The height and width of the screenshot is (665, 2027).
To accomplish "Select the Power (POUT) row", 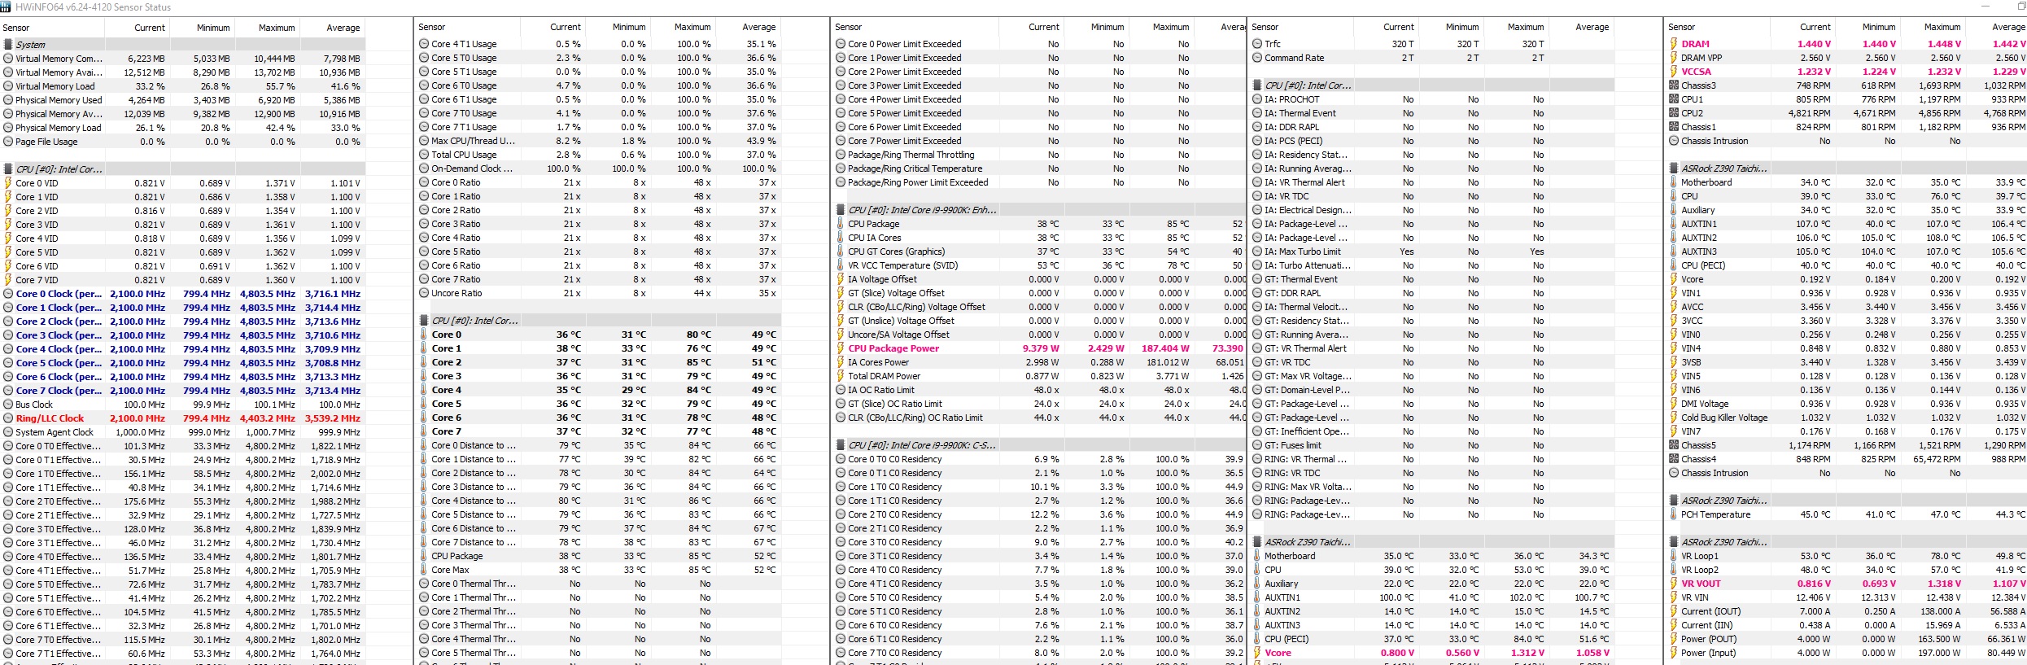I will point(1847,639).
